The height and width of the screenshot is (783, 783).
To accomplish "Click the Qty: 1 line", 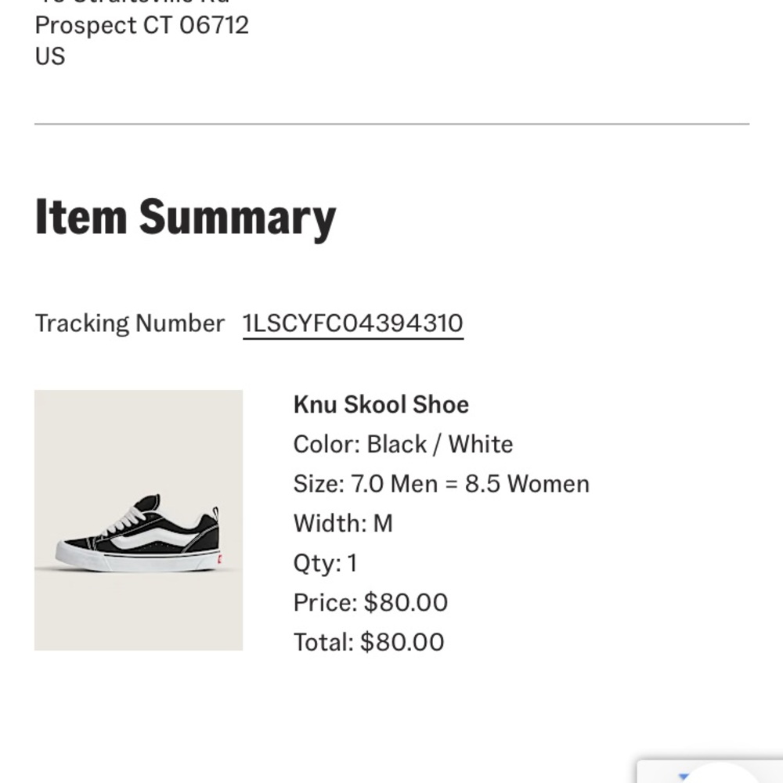I will pos(325,563).
